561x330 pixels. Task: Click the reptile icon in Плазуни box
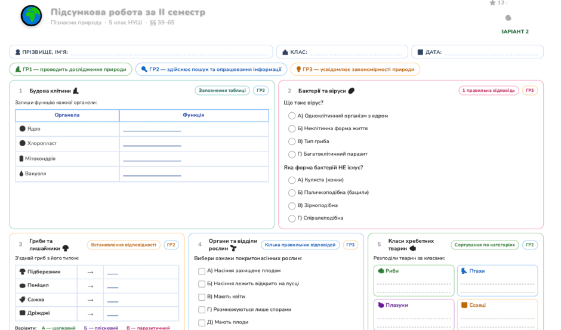(x=381, y=305)
